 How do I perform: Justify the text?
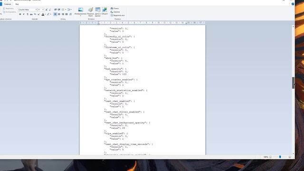pyautogui.click(x=66, y=14)
